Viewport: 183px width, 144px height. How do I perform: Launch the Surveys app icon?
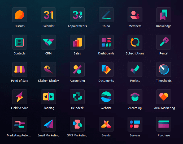click(x=135, y=124)
